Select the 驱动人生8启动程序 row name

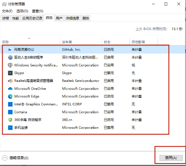pyautogui.click(x=29, y=57)
